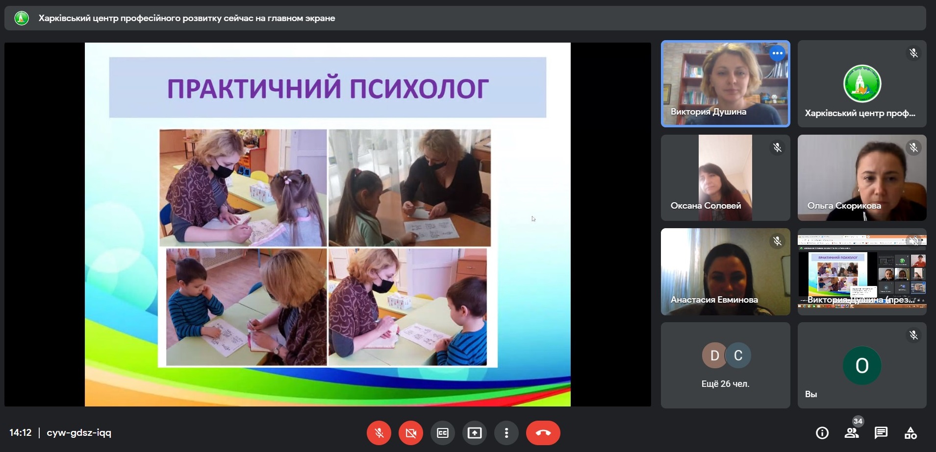936x452 pixels.
Task: Click muted mic icon on Ольга Скорикова tile
Action: (x=913, y=147)
